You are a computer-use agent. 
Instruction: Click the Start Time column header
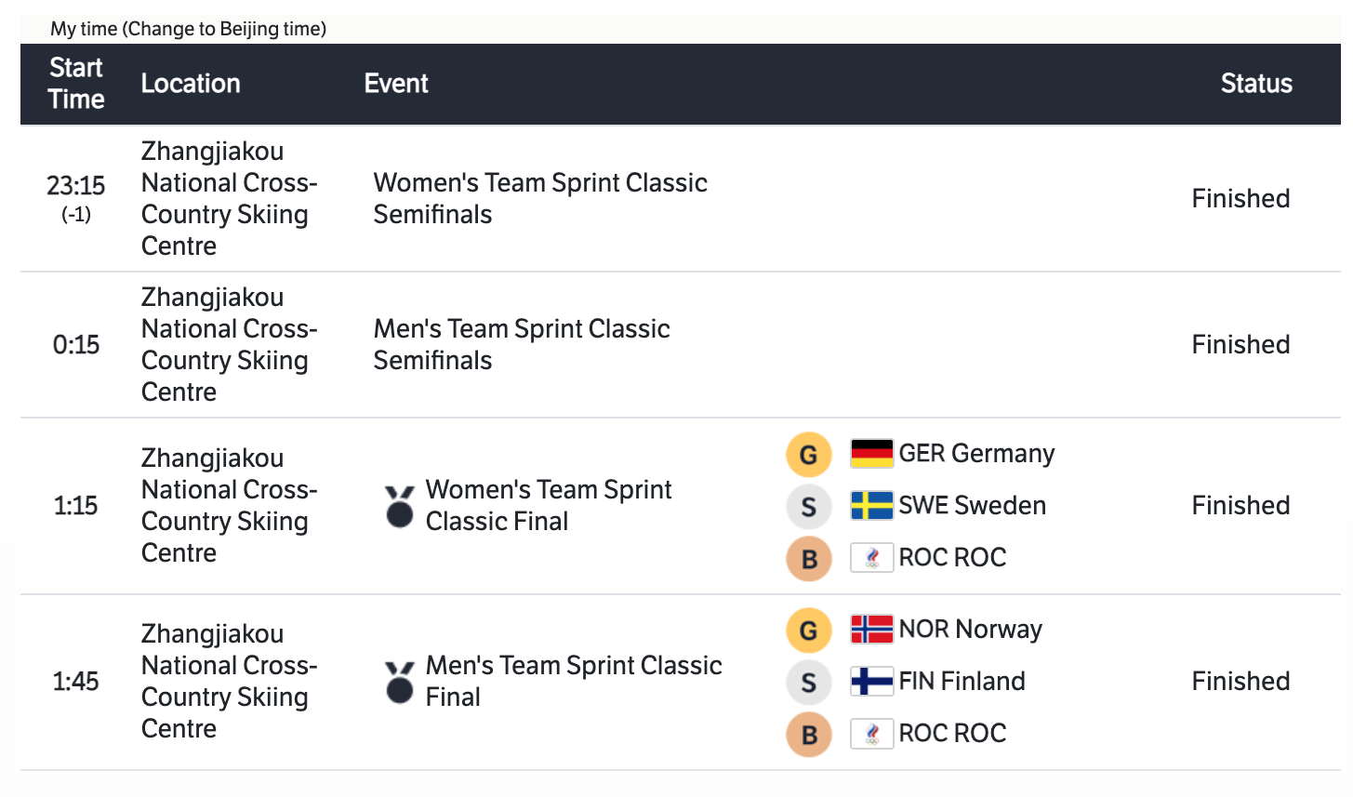pyautogui.click(x=76, y=84)
